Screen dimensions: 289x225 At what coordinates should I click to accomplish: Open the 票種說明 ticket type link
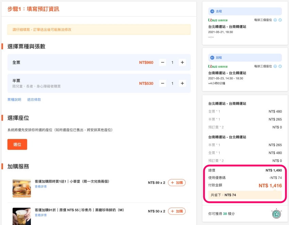click(x=14, y=100)
